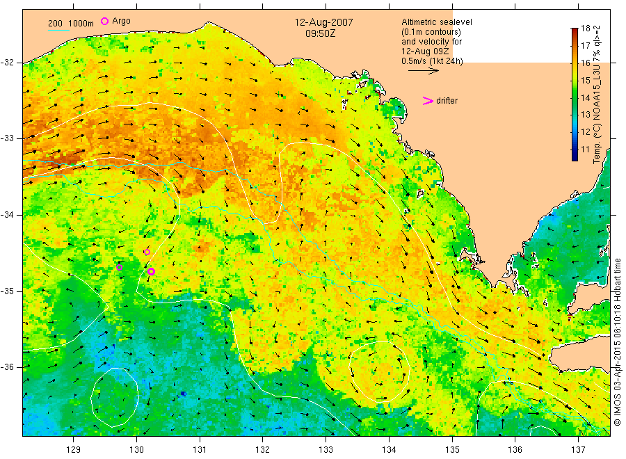Select the westernmost Argo float marker
Image resolution: width=626 pixels, height=459 pixels.
click(119, 267)
